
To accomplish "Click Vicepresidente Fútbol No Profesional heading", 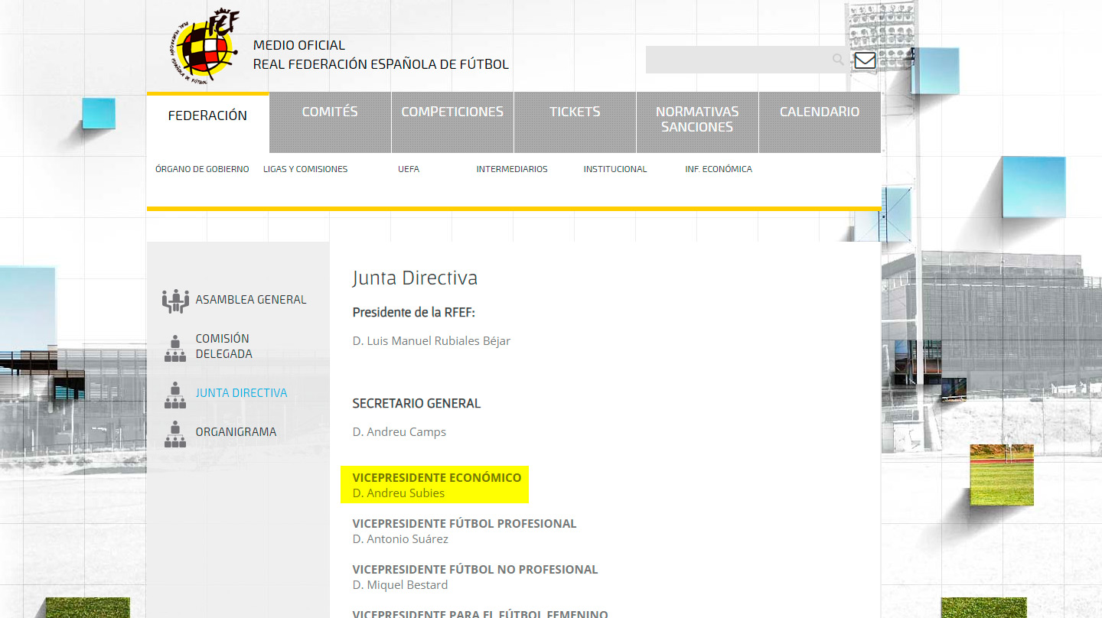I will pyautogui.click(x=475, y=569).
